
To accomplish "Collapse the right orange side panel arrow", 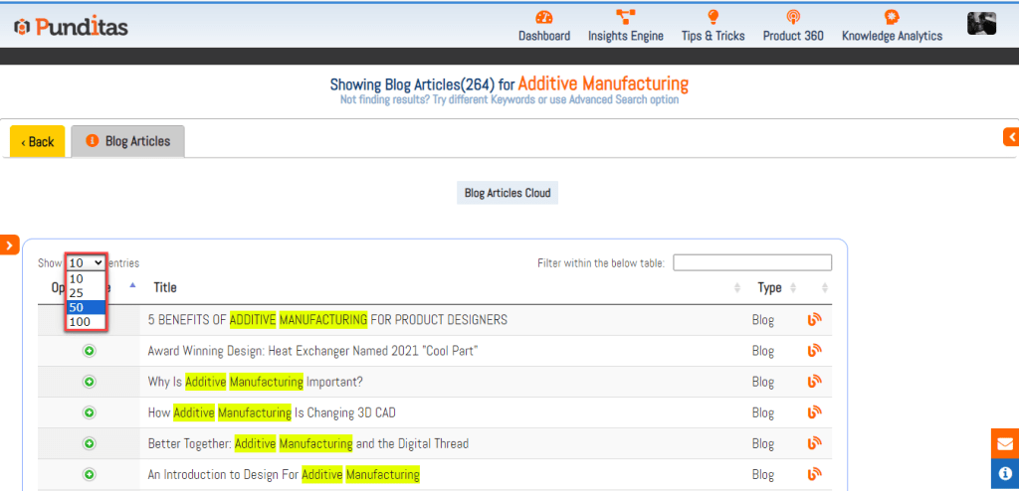I will 1011,137.
